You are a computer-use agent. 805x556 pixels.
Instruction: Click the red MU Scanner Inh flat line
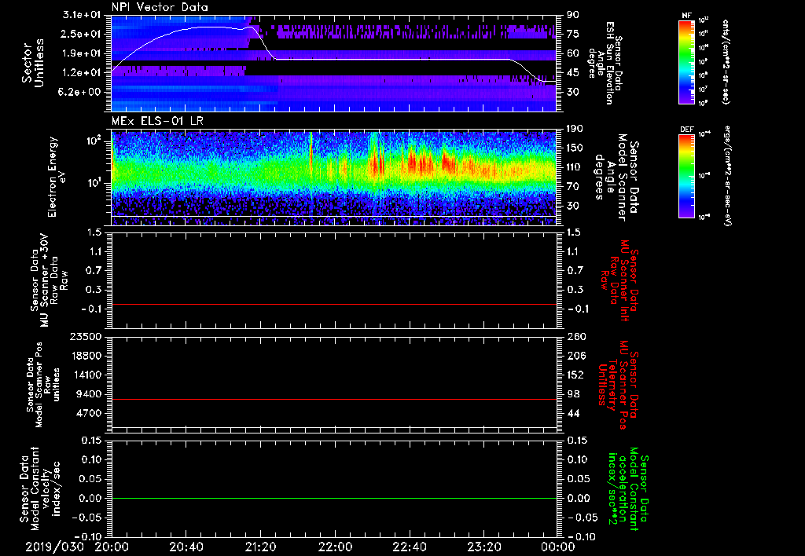334,304
